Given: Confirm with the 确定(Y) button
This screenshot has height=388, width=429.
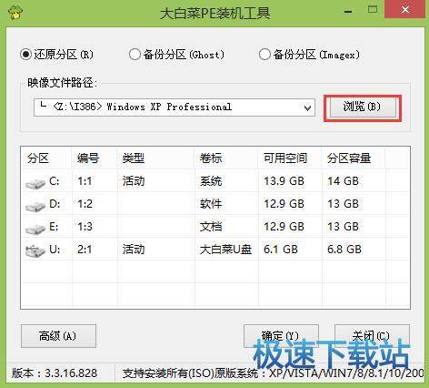Looking at the screenshot, I should point(281,336).
